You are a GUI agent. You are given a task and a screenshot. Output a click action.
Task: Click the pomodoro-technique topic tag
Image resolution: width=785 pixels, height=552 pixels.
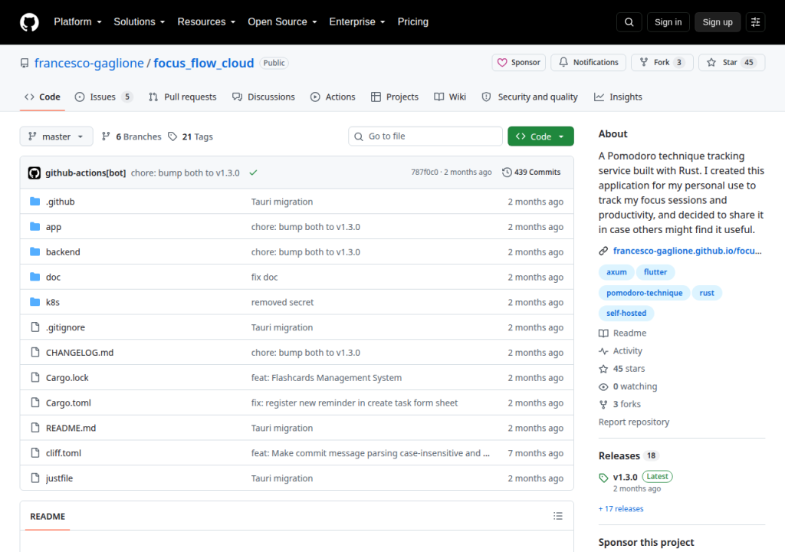click(x=644, y=293)
